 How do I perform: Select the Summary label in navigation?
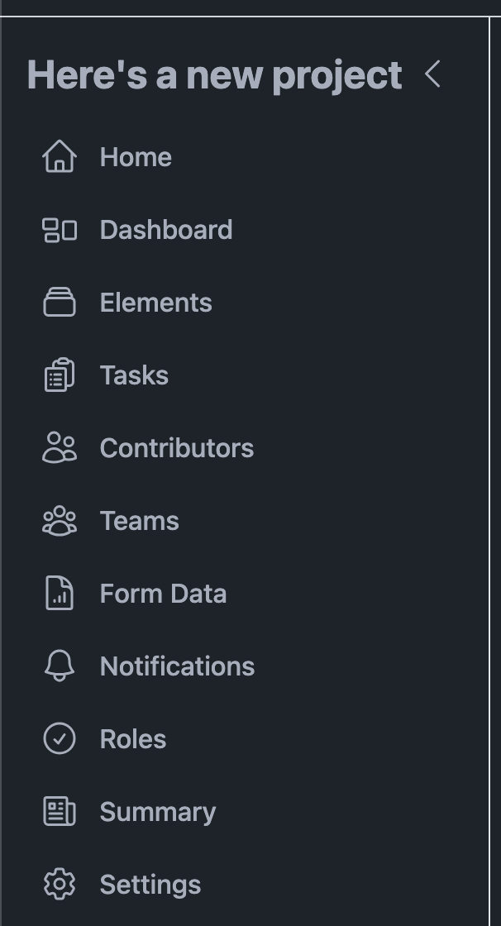pos(158,812)
